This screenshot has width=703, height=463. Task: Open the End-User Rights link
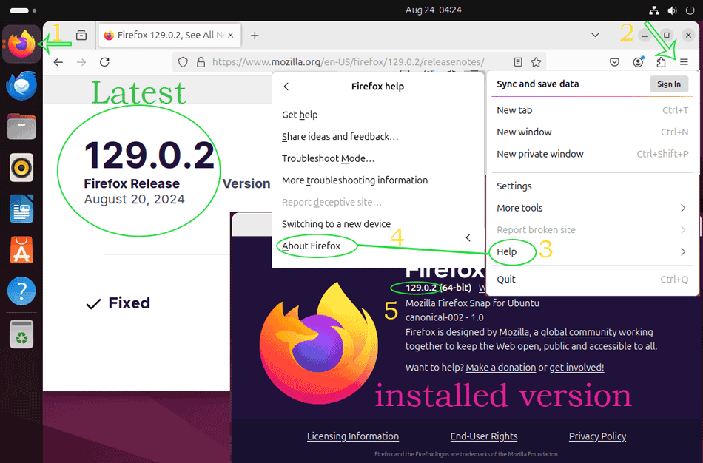(484, 436)
